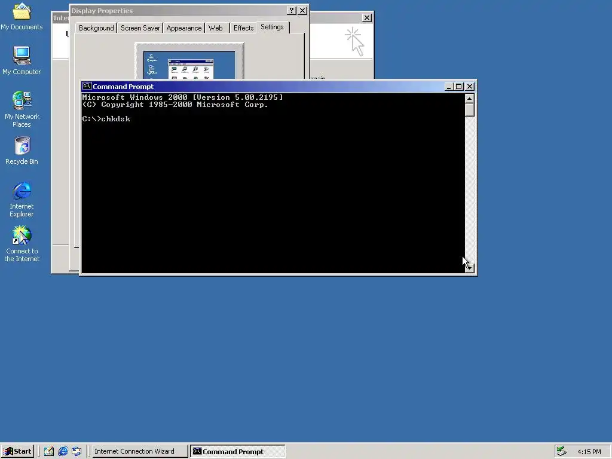This screenshot has height=459, width=612.
Task: Click the monitor preview in Display Properties
Action: 189,62
